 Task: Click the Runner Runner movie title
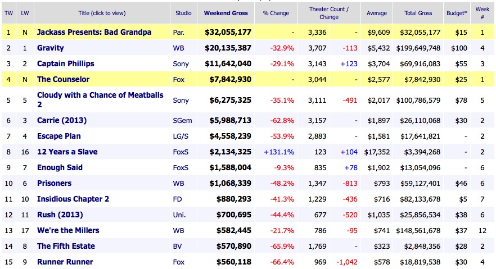click(x=65, y=262)
